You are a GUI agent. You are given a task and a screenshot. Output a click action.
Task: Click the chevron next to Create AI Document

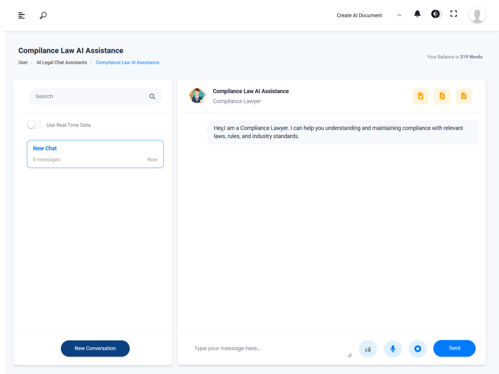click(399, 15)
